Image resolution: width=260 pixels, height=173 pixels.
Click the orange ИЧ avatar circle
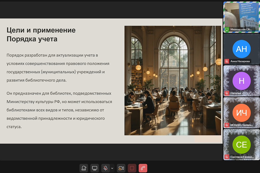241,112
